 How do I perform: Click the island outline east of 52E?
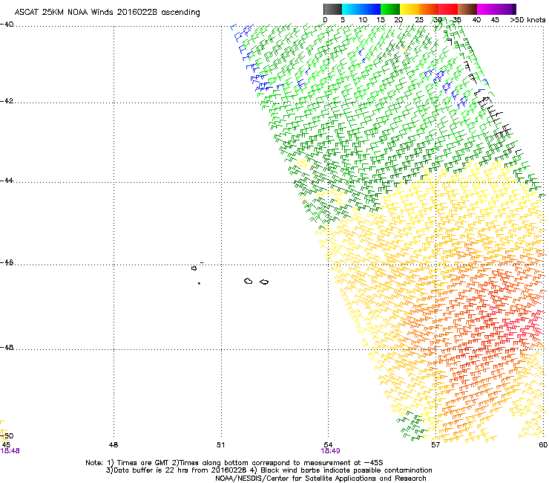264,282
